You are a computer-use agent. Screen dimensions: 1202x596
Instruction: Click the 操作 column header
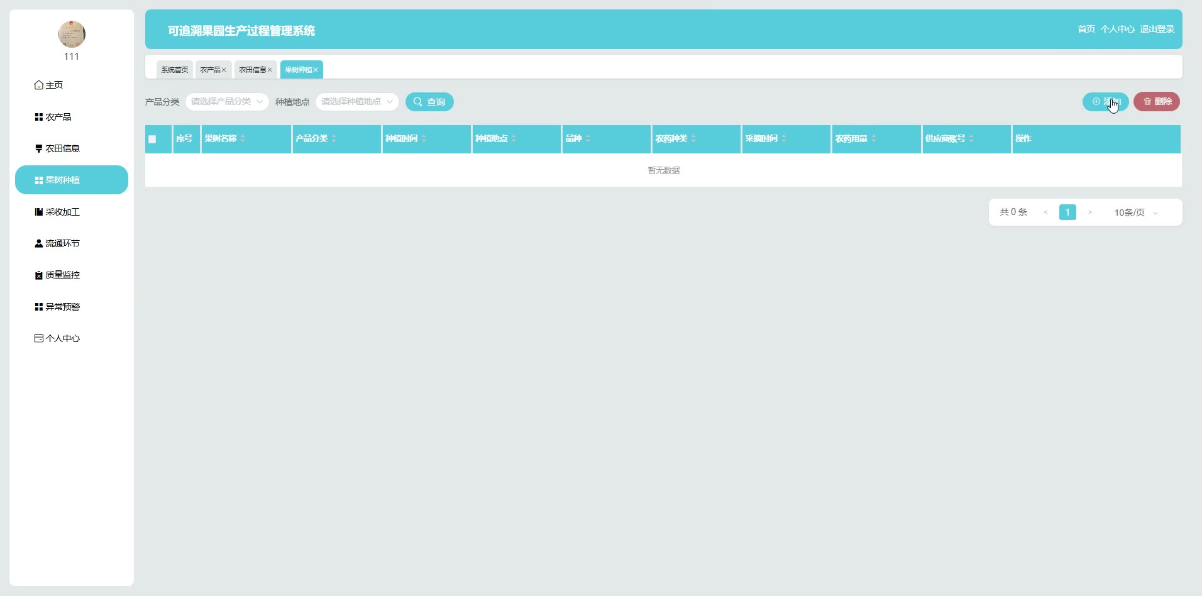[1096, 139]
